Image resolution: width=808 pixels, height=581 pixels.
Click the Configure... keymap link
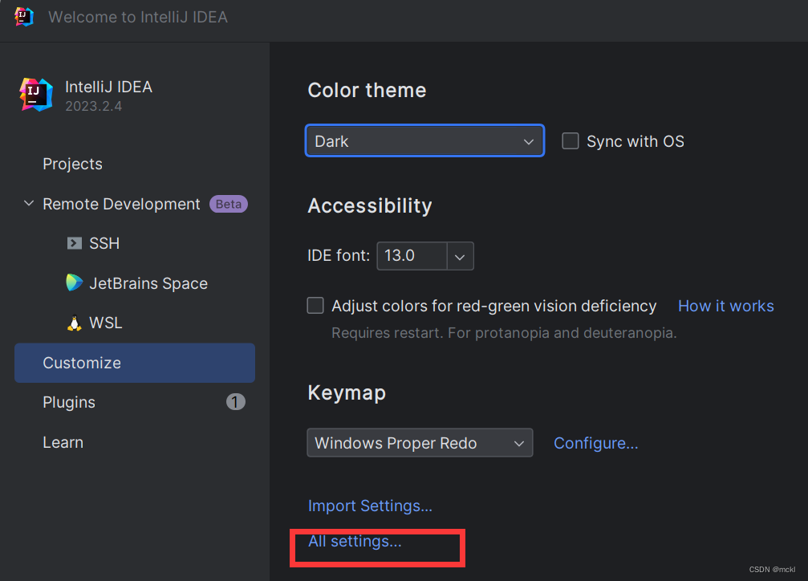(595, 443)
